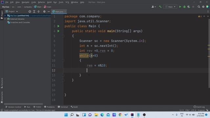Close the Main.java tab
This screenshot has width=210, height=118.
pos(65,12)
